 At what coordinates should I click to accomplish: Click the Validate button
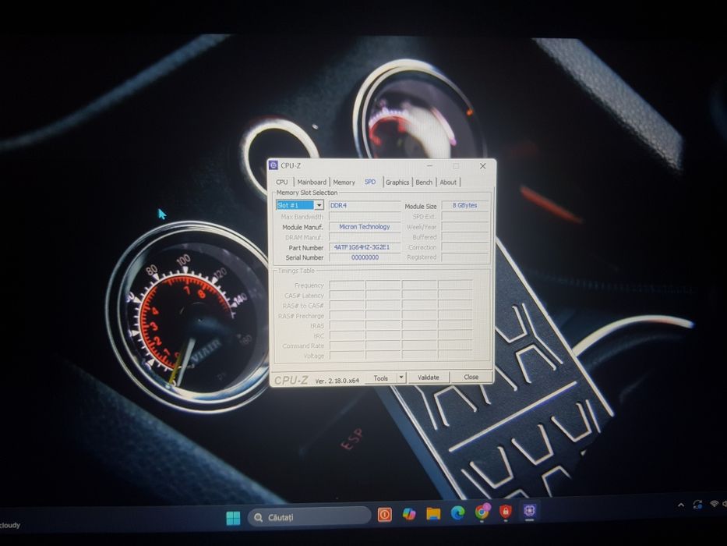[429, 378]
